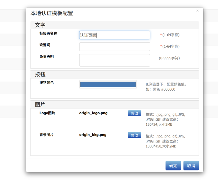Click the 本地认证模板配置 dialog title
218x180 pixels.
[x=52, y=13]
